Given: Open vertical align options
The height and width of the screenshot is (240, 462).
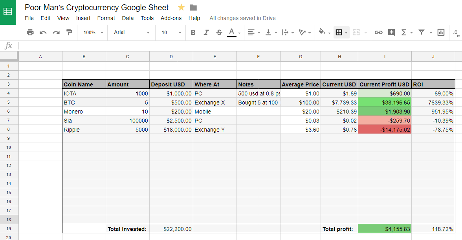Looking at the screenshot, I should coord(268,32).
